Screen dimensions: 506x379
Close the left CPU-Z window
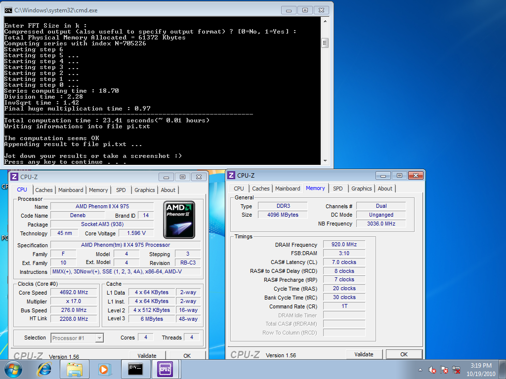pyautogui.click(x=199, y=177)
